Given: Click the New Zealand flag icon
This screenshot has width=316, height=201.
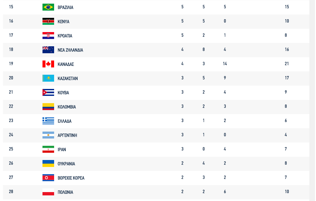Looking at the screenshot, I should pyautogui.click(x=48, y=50).
